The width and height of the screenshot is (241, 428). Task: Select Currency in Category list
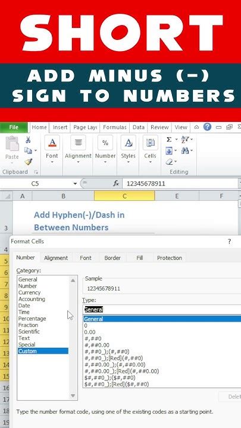(29, 292)
